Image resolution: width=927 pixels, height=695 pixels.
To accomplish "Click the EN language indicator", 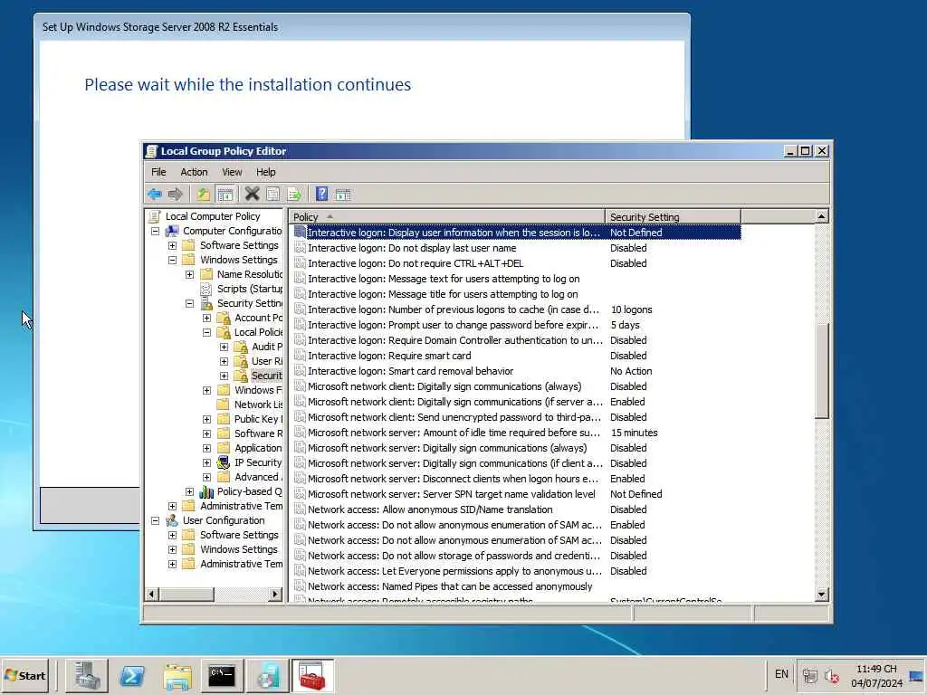I will click(781, 674).
